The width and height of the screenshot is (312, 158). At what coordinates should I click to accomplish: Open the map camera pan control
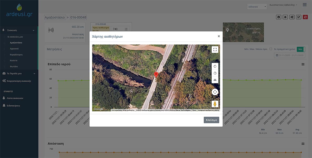[215, 92]
